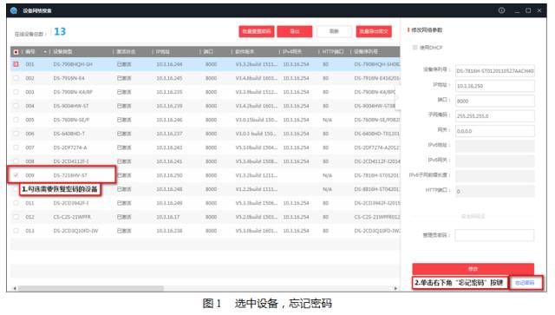Sort by the IPv4网关 column header
The image size is (555, 315).
pos(292,52)
